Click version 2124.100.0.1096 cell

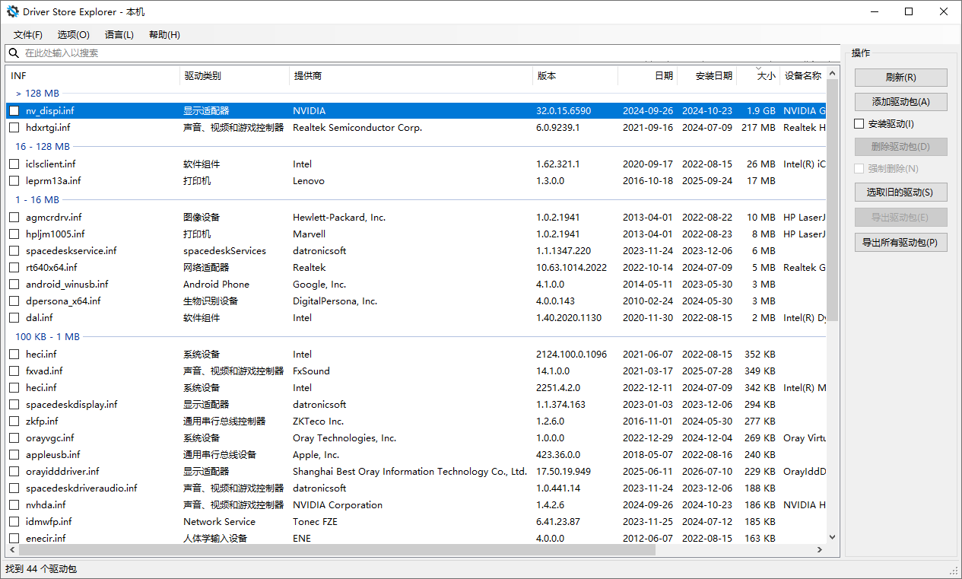coord(571,355)
